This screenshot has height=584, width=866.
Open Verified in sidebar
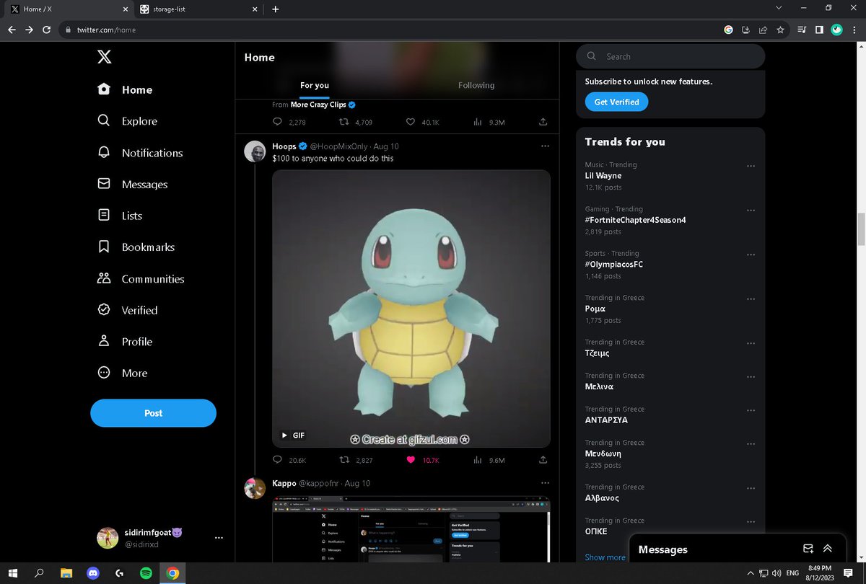pyautogui.click(x=127, y=310)
